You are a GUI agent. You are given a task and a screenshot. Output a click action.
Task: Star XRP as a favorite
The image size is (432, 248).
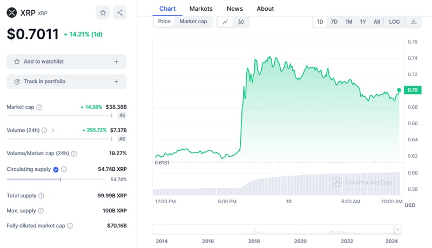103,12
